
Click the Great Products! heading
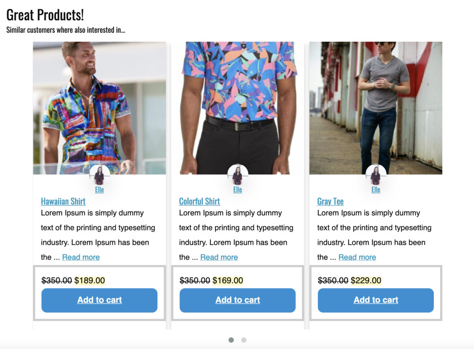[45, 15]
